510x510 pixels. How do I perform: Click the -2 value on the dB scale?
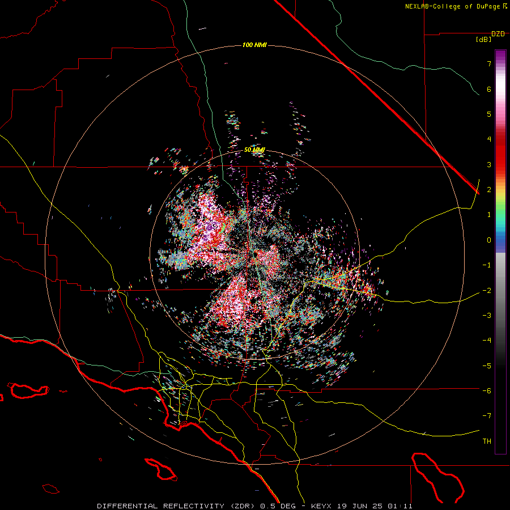coord(487,291)
